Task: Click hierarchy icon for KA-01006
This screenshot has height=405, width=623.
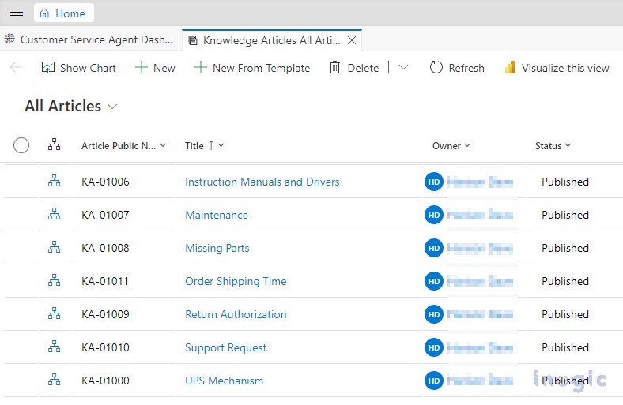Action: click(x=54, y=182)
